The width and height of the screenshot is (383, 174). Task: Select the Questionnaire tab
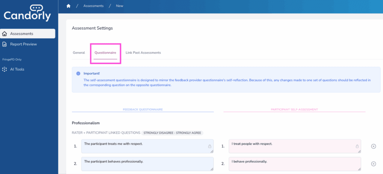105,53
